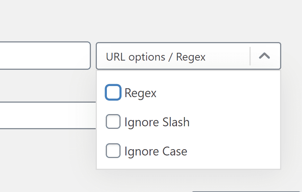The height and width of the screenshot is (192, 302).
Task: Select the Regex option label
Action: [140, 93]
